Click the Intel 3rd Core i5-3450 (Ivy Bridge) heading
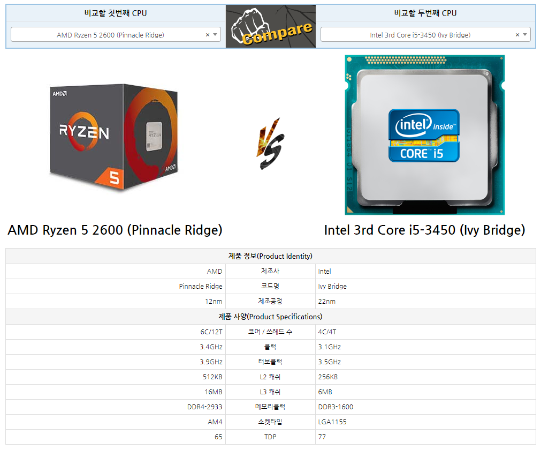Image resolution: width=541 pixels, height=450 pixels. pyautogui.click(x=424, y=230)
